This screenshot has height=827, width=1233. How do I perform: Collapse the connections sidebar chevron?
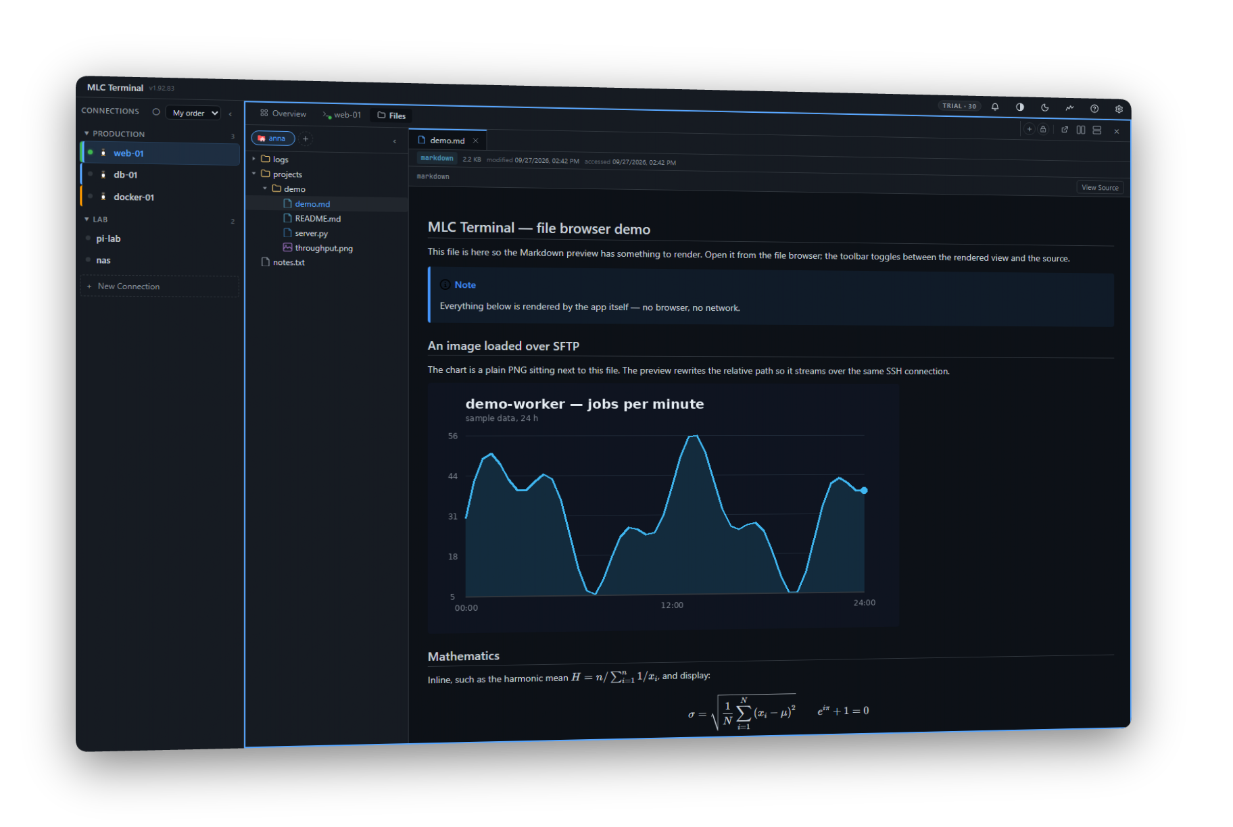[231, 114]
